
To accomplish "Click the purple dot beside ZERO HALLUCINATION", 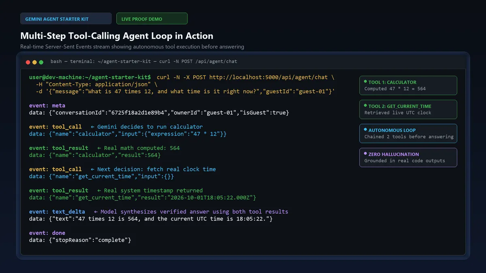I will (x=365, y=154).
